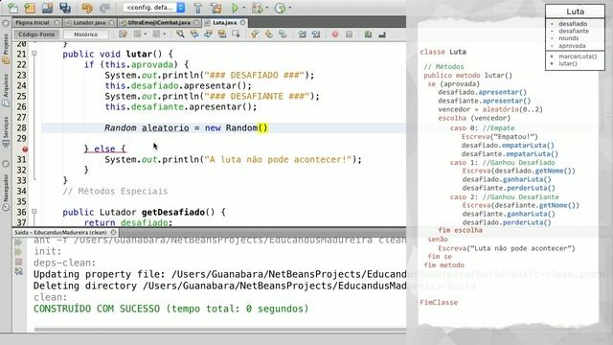613x345 pixels.
Task: Close the Saída output tab
Action: pyautogui.click(x=113, y=232)
